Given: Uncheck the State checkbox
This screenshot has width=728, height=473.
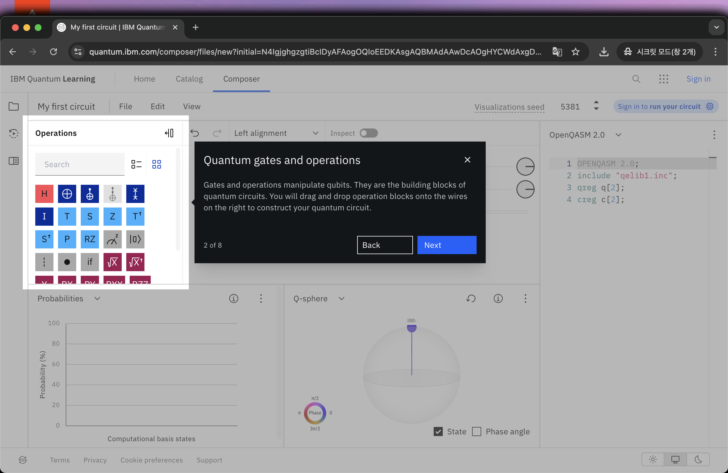Looking at the screenshot, I should point(438,431).
